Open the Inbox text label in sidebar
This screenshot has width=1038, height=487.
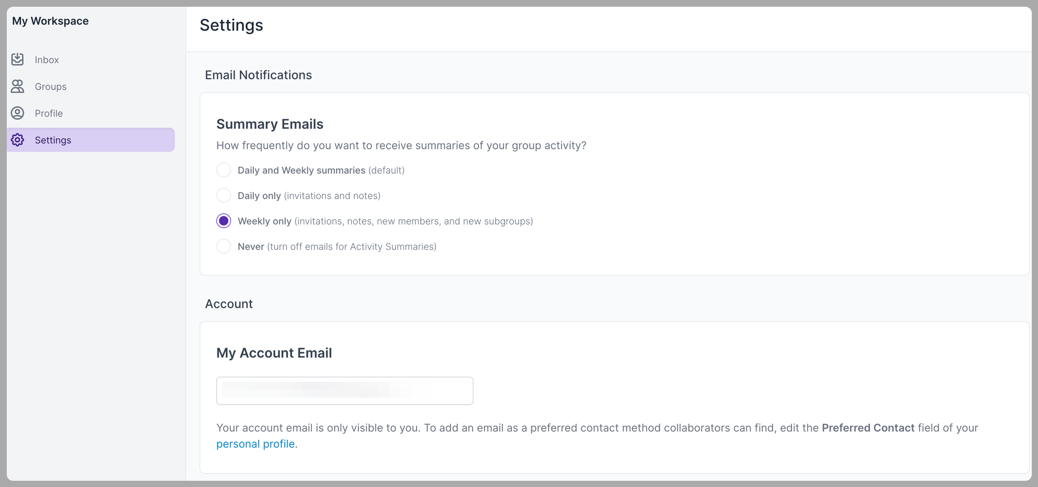(47, 60)
